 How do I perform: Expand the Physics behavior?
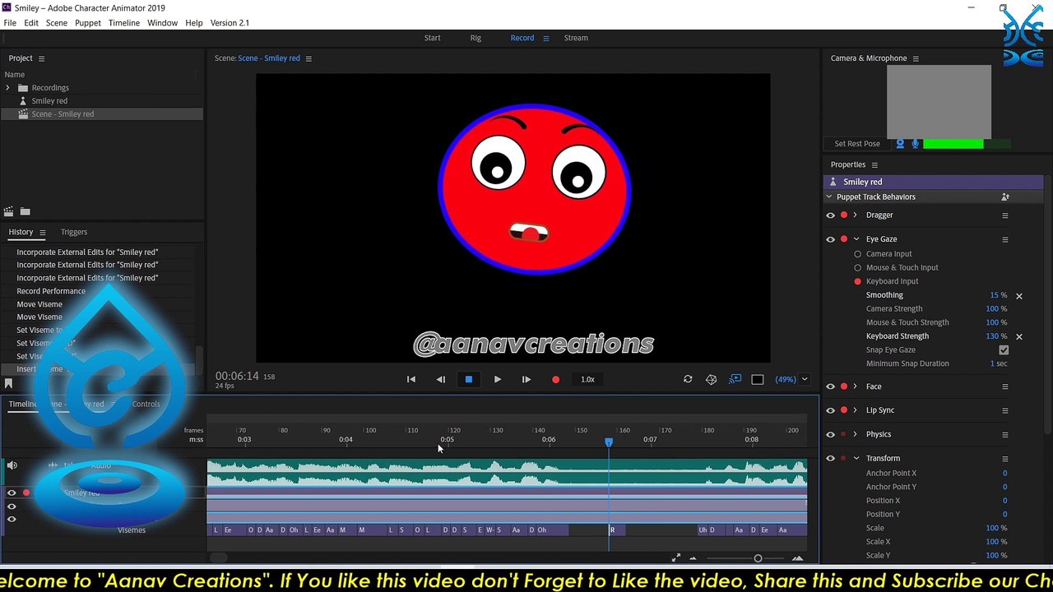(856, 434)
